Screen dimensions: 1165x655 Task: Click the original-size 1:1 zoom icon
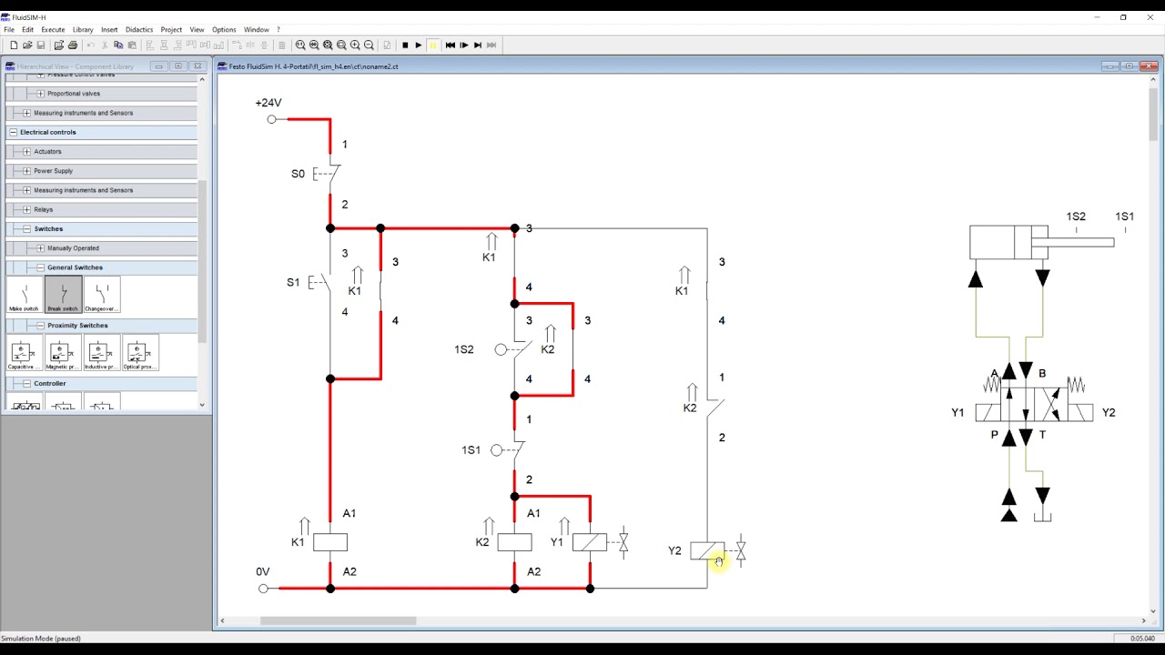(300, 45)
